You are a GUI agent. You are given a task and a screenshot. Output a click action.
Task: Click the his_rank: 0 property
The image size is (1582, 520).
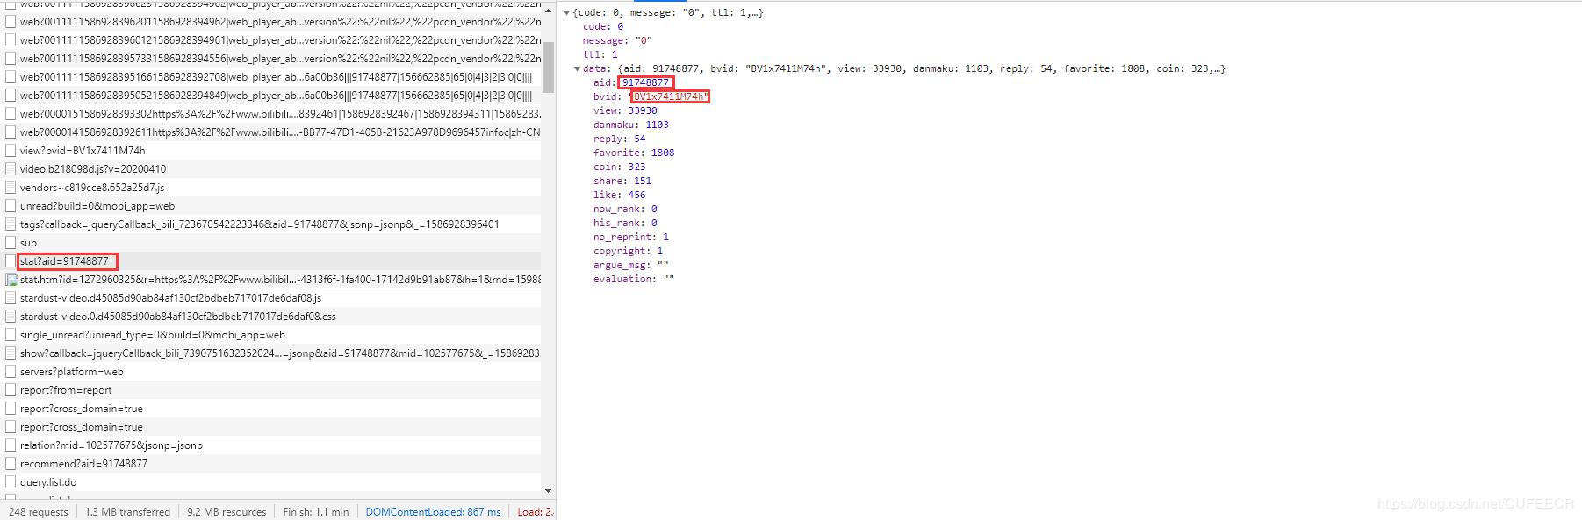pos(625,223)
